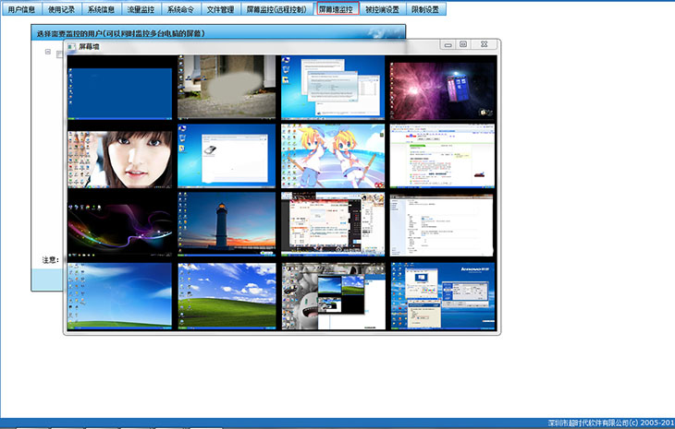Close the 屏幕墙 window
The width and height of the screenshot is (675, 429).
point(485,44)
